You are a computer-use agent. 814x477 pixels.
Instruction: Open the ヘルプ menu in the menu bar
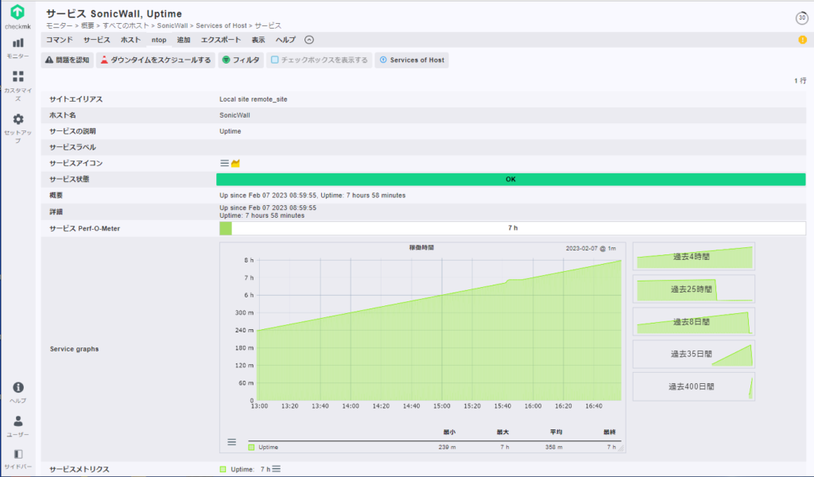tap(285, 40)
